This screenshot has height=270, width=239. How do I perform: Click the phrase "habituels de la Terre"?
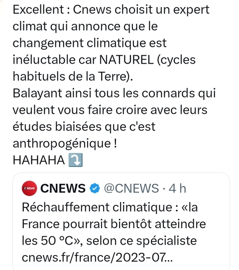[70, 76]
